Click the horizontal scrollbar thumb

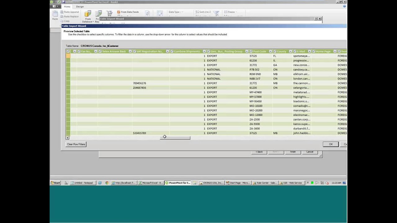pos(175,138)
